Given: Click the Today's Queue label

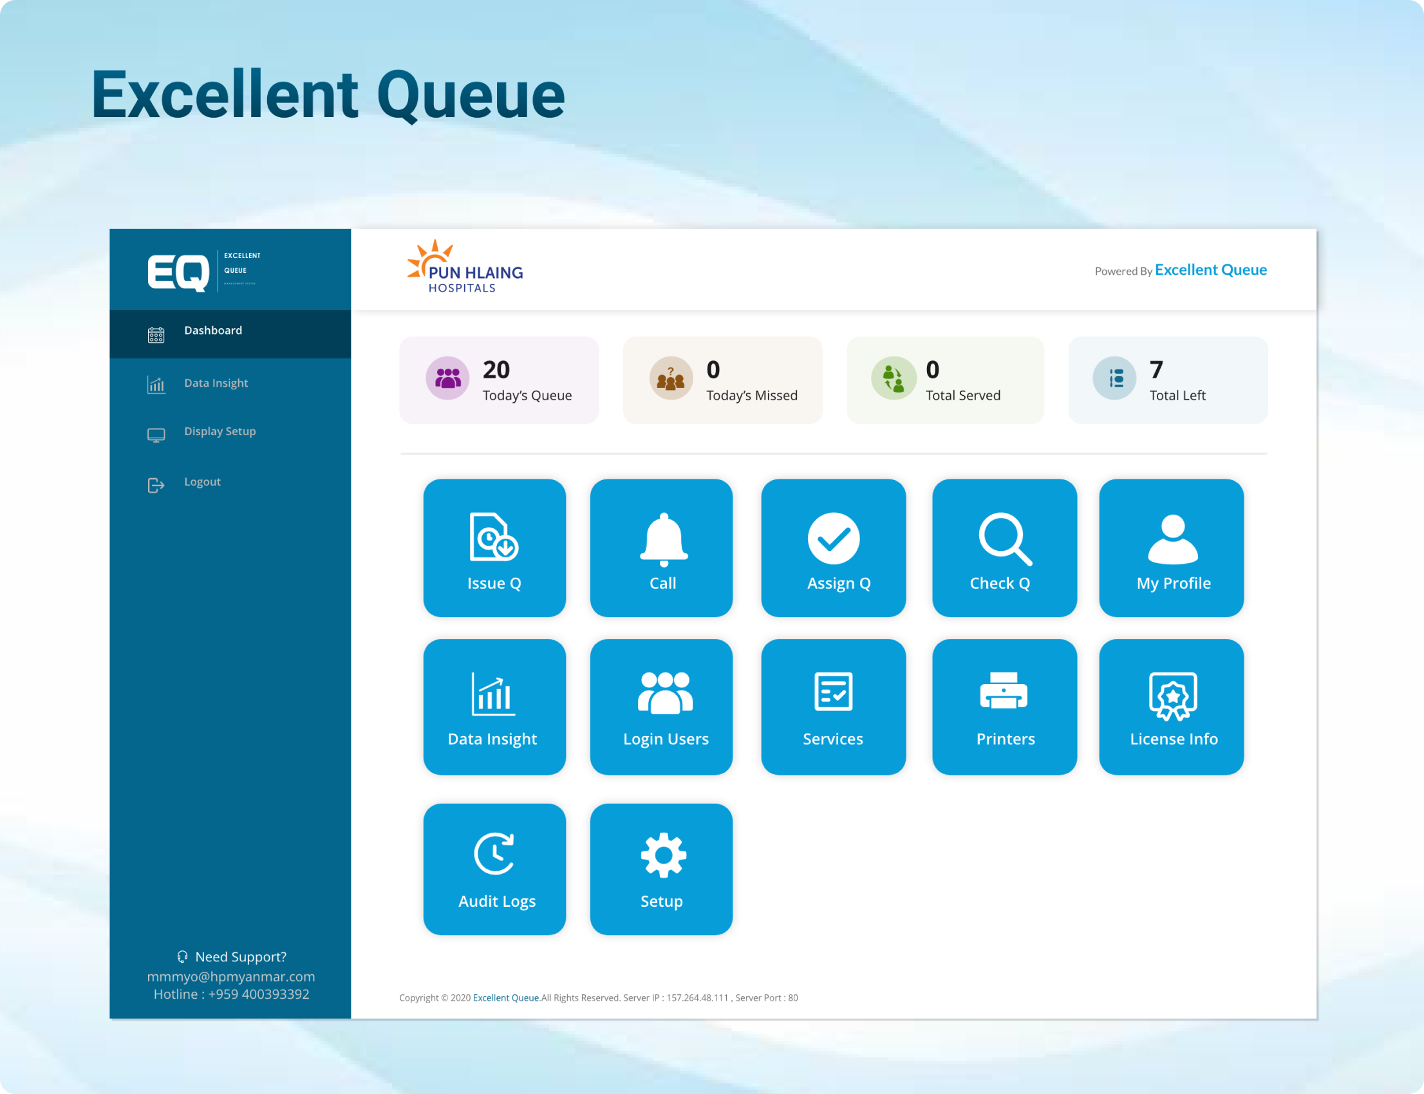Looking at the screenshot, I should pyautogui.click(x=527, y=395).
